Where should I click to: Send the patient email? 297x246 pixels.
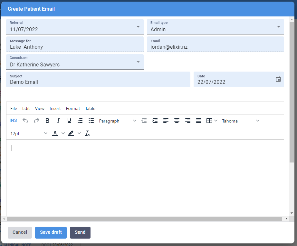tap(80, 232)
